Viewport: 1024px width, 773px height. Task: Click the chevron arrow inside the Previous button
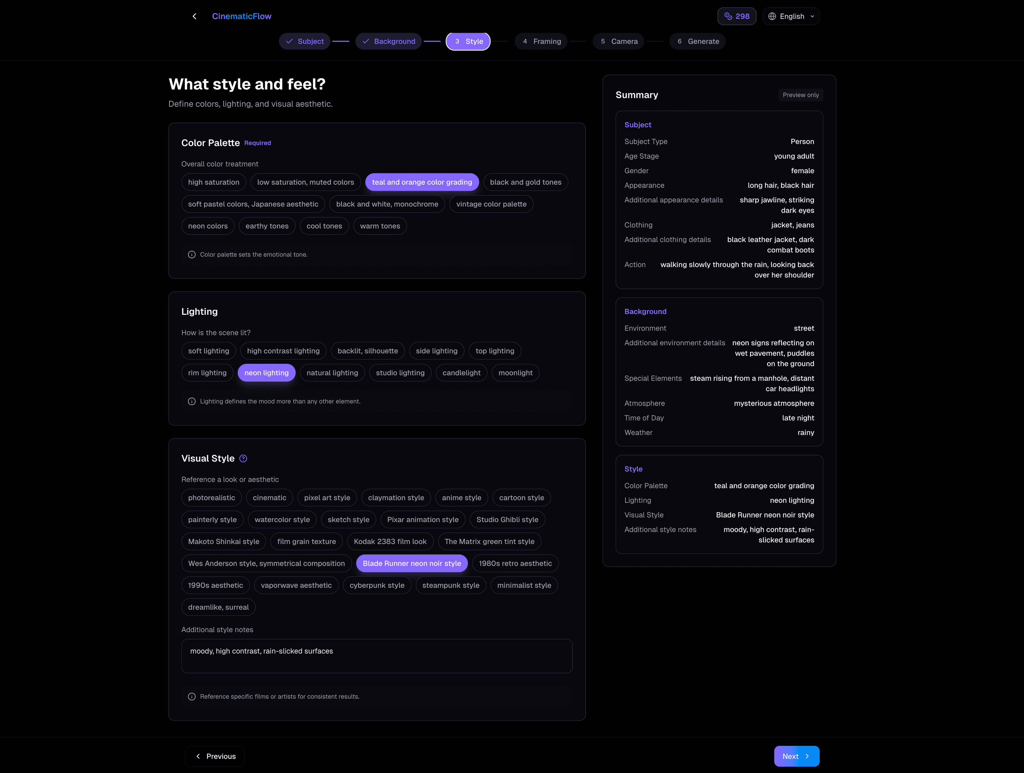[198, 756]
